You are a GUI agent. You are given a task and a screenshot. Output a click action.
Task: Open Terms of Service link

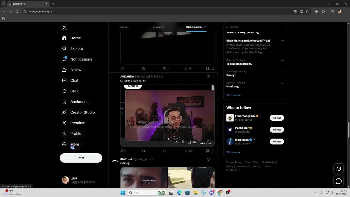point(234,162)
